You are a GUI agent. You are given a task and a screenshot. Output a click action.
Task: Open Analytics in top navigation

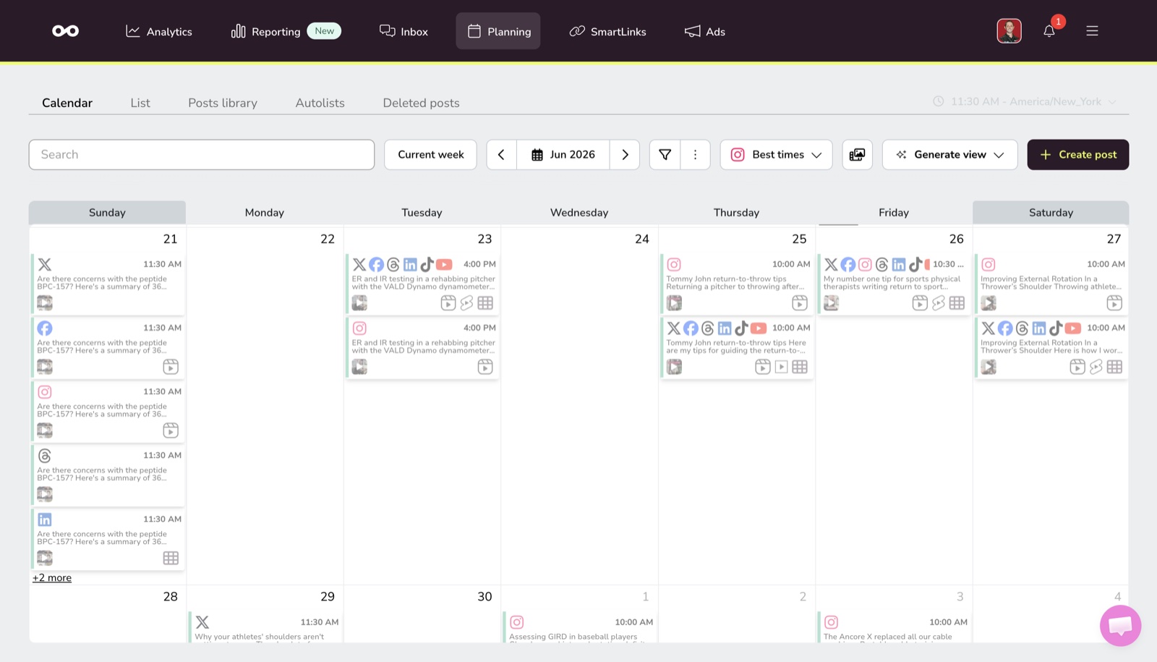(x=159, y=32)
